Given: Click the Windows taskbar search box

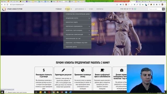Looking at the screenshot, I should (x=19, y=92).
